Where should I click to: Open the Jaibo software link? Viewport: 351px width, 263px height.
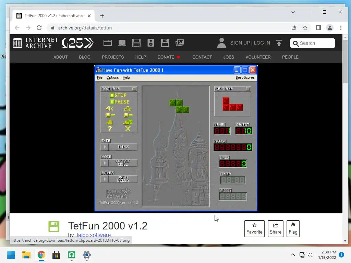(x=93, y=235)
